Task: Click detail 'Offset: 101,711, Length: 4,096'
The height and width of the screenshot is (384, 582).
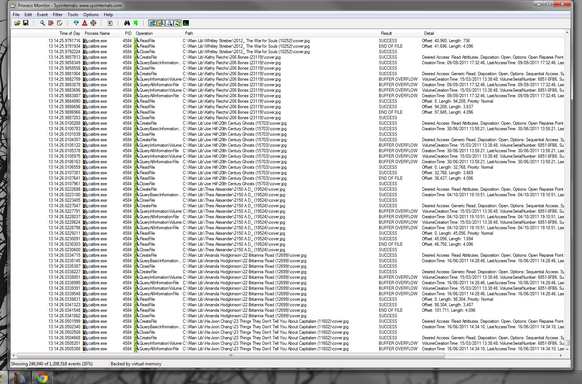Action: [x=449, y=310]
